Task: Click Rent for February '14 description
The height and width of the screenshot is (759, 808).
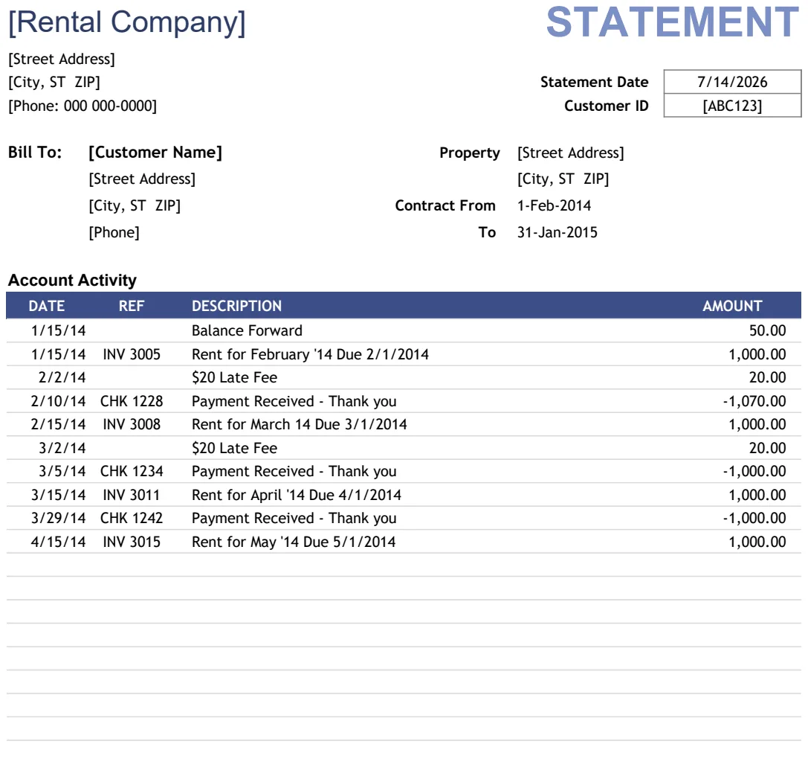Action: pos(310,354)
